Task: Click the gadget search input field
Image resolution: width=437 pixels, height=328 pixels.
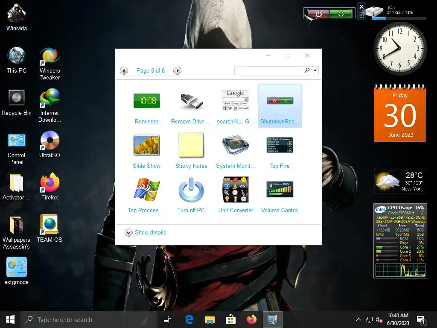Action: pyautogui.click(x=269, y=70)
